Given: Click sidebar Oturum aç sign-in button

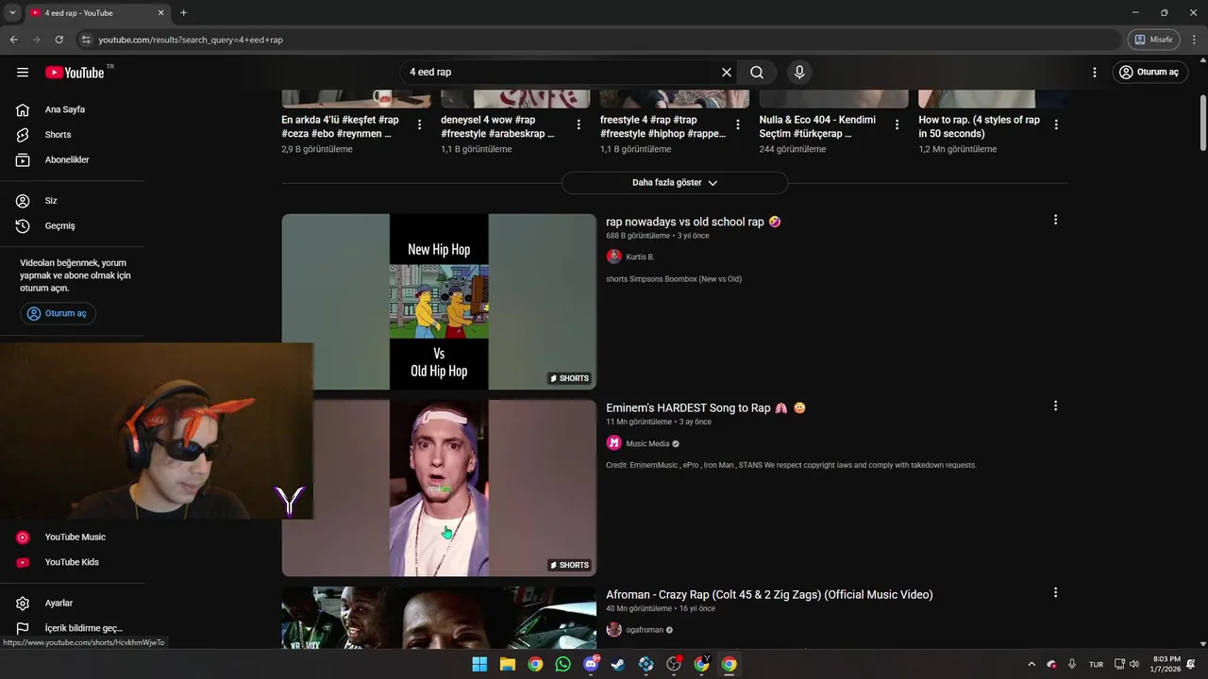Looking at the screenshot, I should 59,313.
